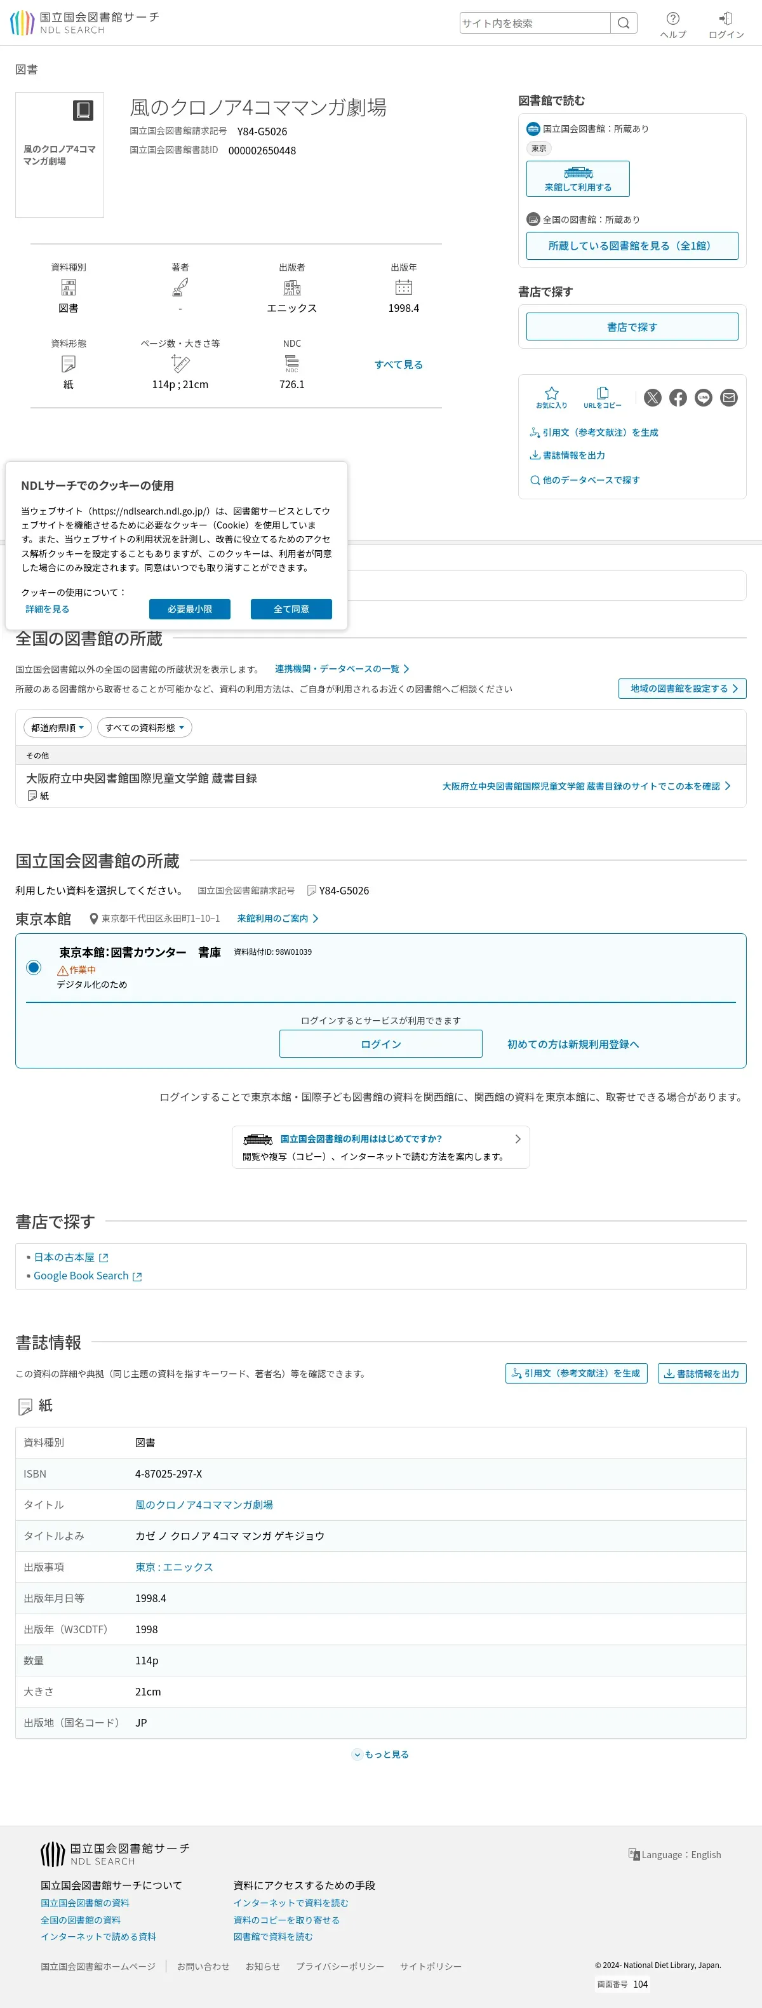Click sidebar 書誌情報を出力 link
The height and width of the screenshot is (2008, 762).
pos(567,455)
